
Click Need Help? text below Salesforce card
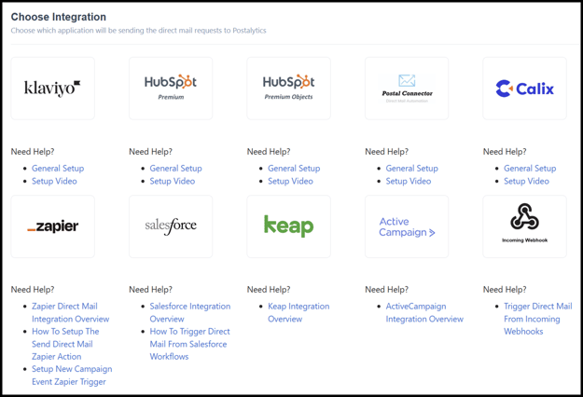pyautogui.click(x=150, y=289)
